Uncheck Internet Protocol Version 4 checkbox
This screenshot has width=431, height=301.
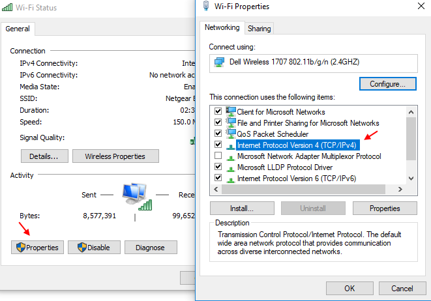point(218,145)
